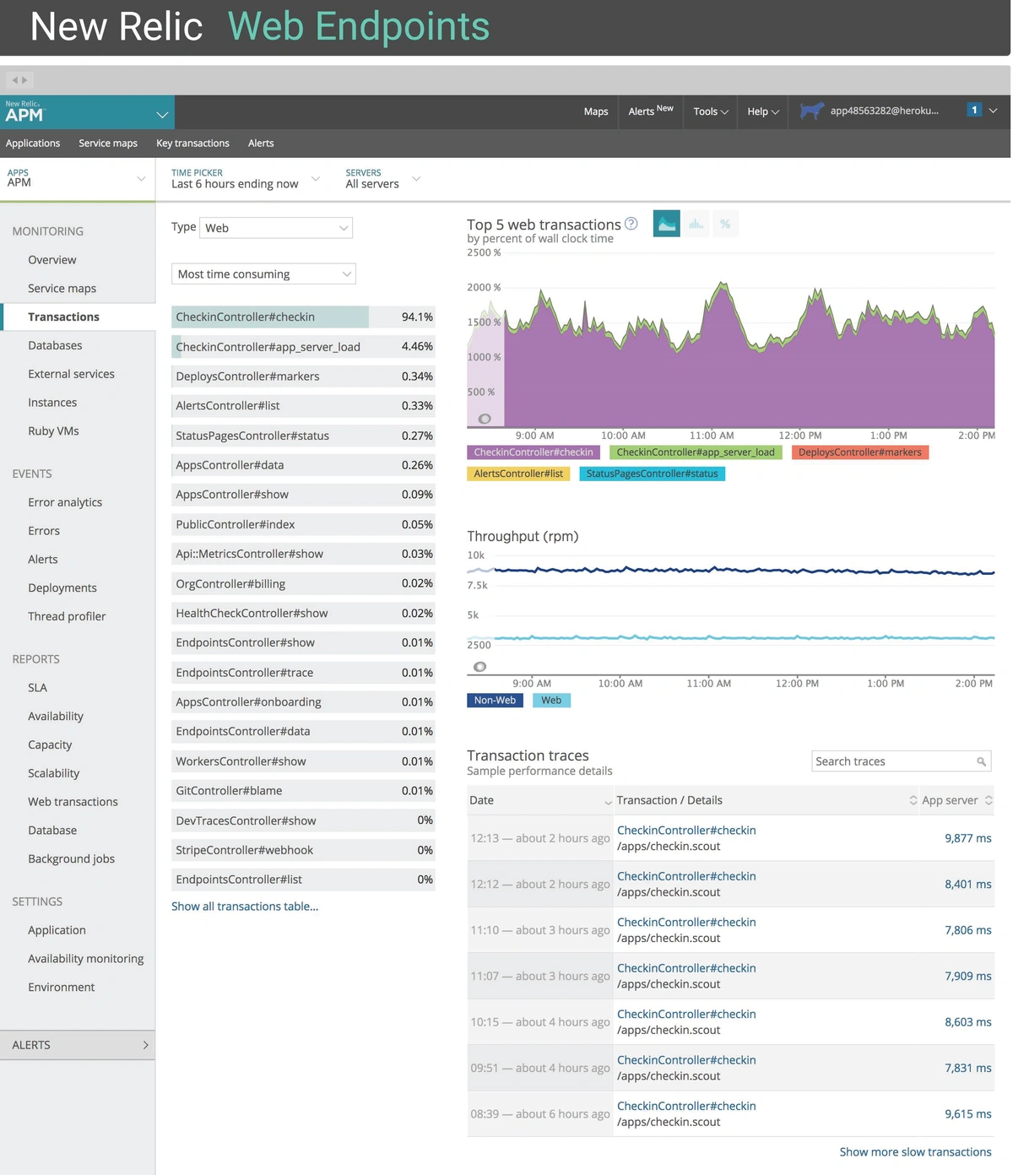Switch to the stacked area chart view icon
Viewport: 1013px width, 1175px height.
[667, 224]
